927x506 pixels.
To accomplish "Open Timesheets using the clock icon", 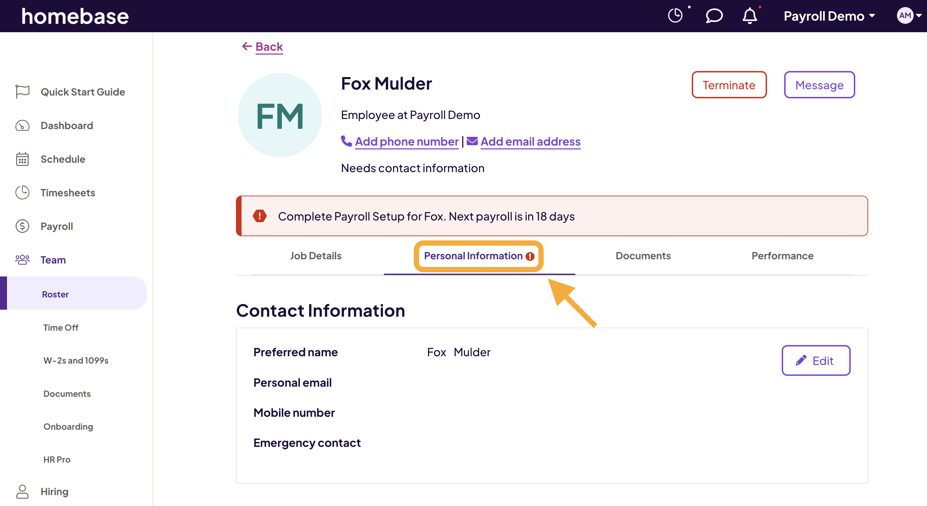I will (x=22, y=192).
